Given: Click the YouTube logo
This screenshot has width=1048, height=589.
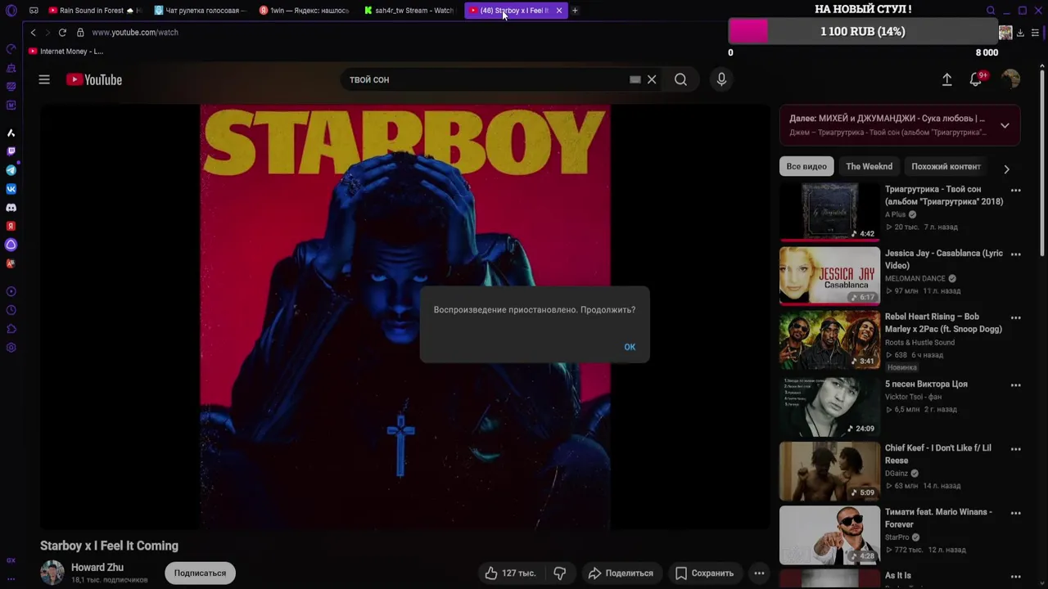Looking at the screenshot, I should [x=94, y=79].
